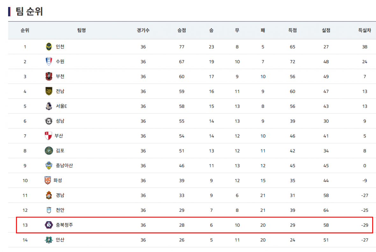The height and width of the screenshot is (252, 376).
Task: Open the 충북청주 team name link
Action: [x=64, y=225]
